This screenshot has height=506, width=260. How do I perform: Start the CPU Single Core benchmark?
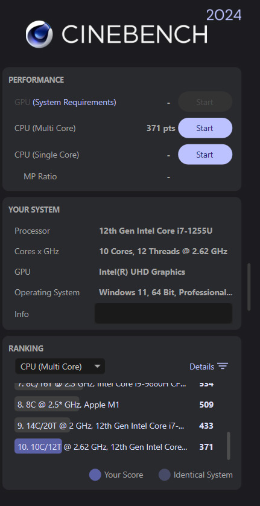coord(205,155)
